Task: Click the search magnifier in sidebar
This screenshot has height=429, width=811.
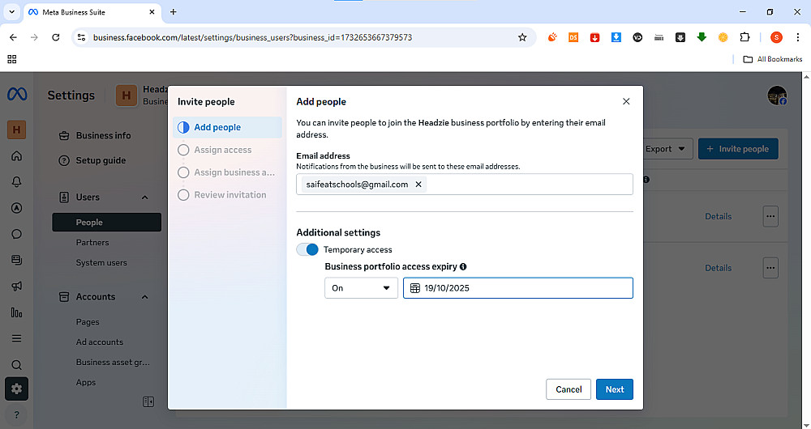Action: 16,365
